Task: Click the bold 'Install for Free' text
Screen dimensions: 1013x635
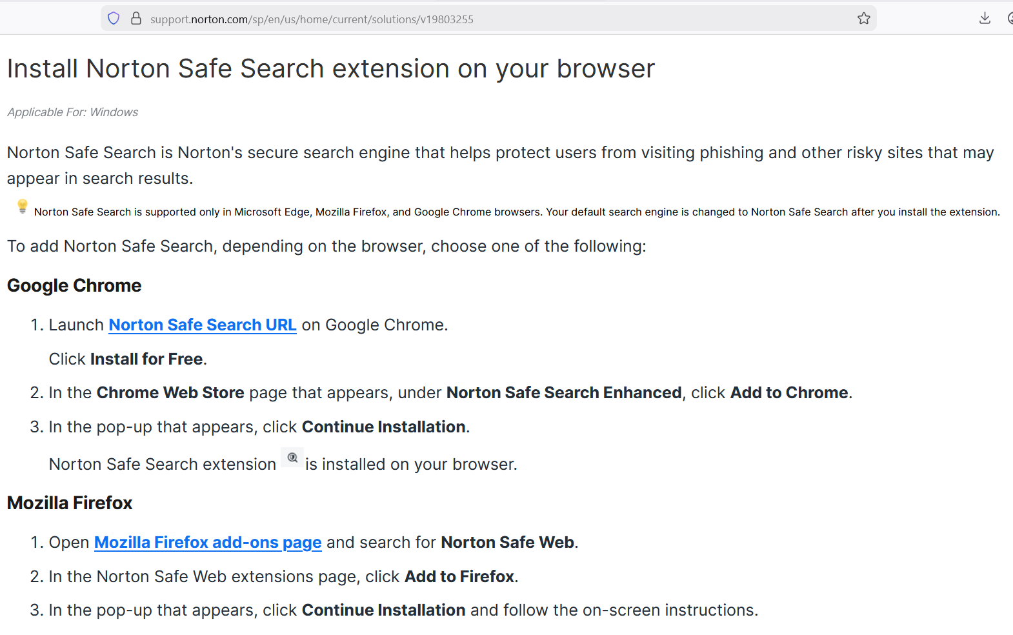Action: (146, 359)
